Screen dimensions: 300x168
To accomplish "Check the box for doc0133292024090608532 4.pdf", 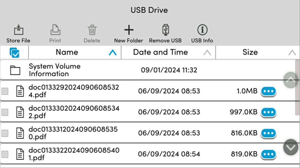I will 5,91.
